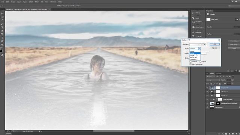
Task: Open the Gradient picker dropdown arrow
Action: (205, 44)
